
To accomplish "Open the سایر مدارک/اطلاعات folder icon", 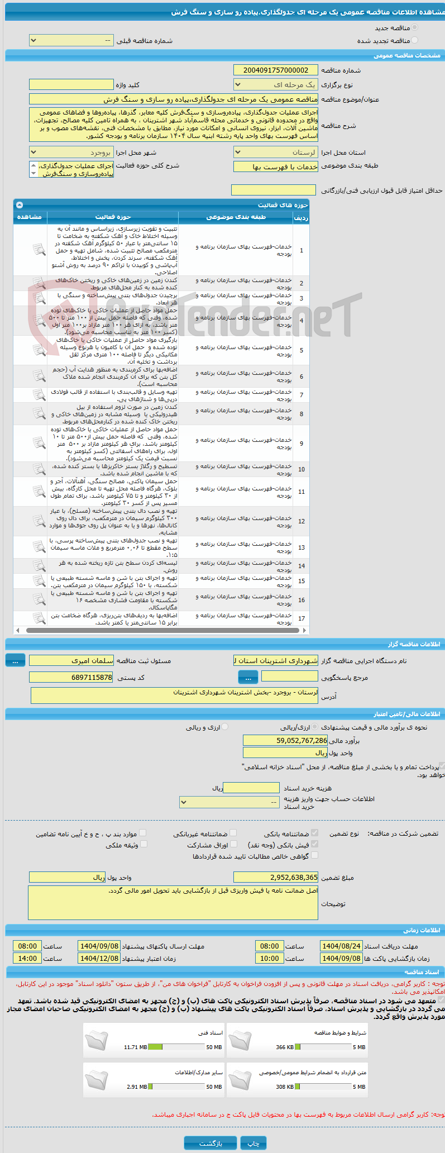I will [x=97, y=1079].
